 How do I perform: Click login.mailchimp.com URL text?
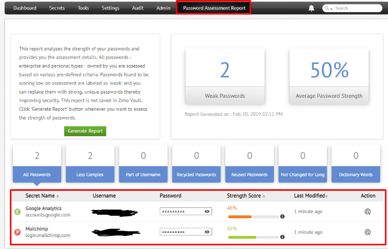(48, 235)
